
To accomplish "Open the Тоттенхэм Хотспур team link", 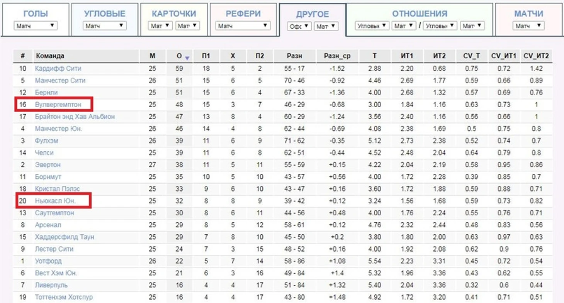I will click(64, 297).
